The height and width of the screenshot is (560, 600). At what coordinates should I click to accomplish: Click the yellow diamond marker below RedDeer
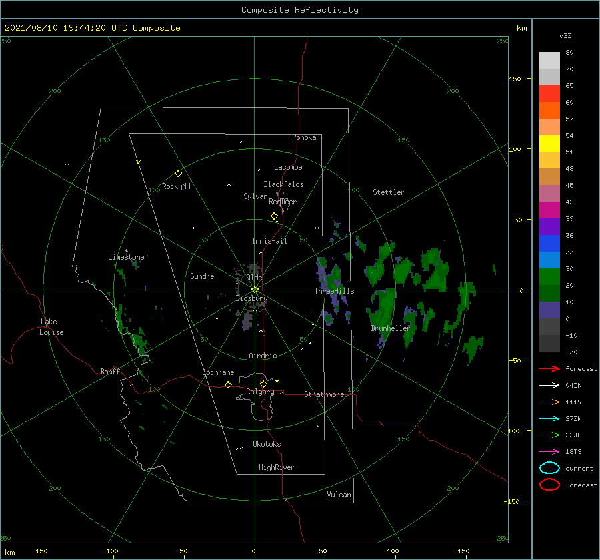point(274,216)
